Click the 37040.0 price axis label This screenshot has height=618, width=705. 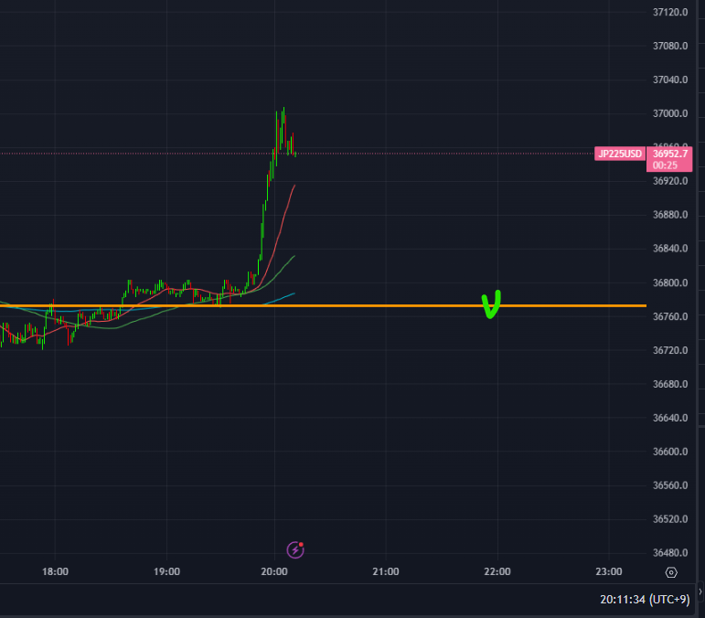tap(670, 80)
